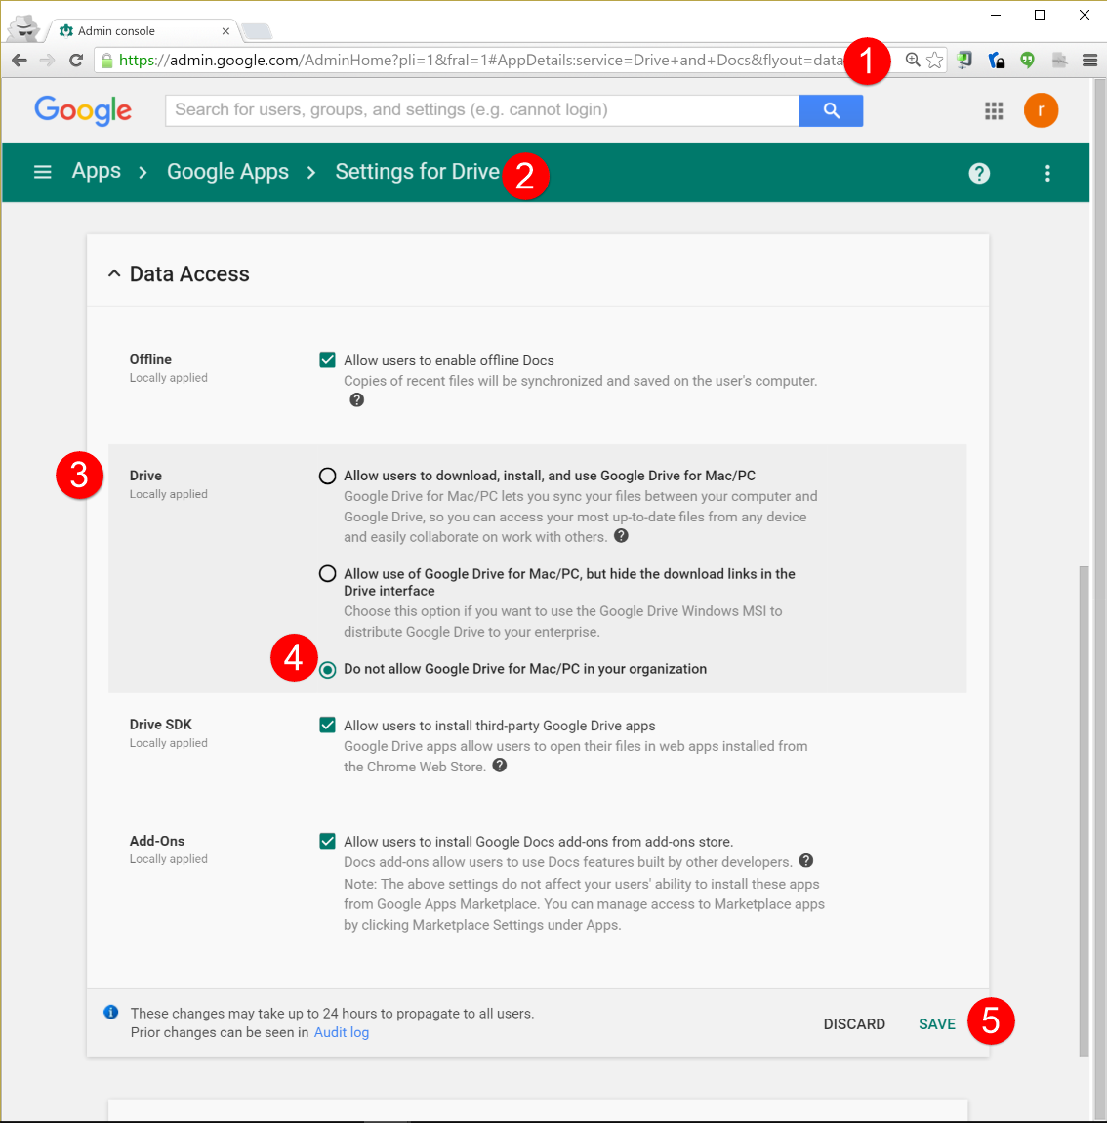This screenshot has height=1123, width=1107.
Task: Open the orange account avatar
Action: click(1041, 110)
